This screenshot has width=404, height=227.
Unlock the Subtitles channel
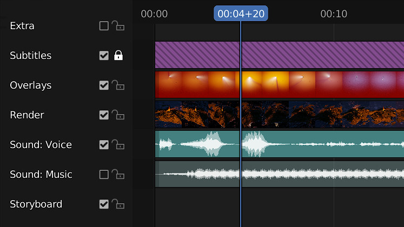(x=118, y=56)
